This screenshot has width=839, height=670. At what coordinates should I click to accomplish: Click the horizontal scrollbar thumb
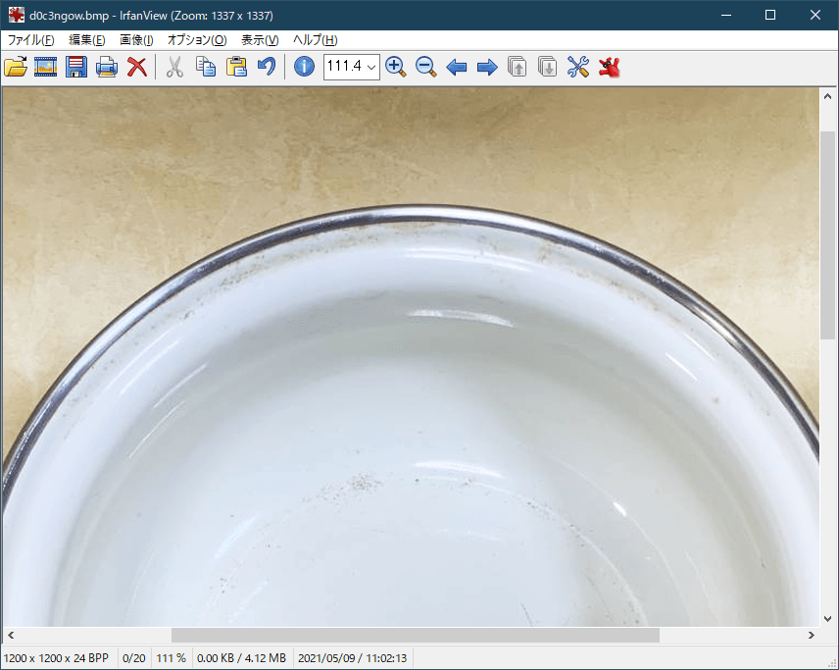416,636
